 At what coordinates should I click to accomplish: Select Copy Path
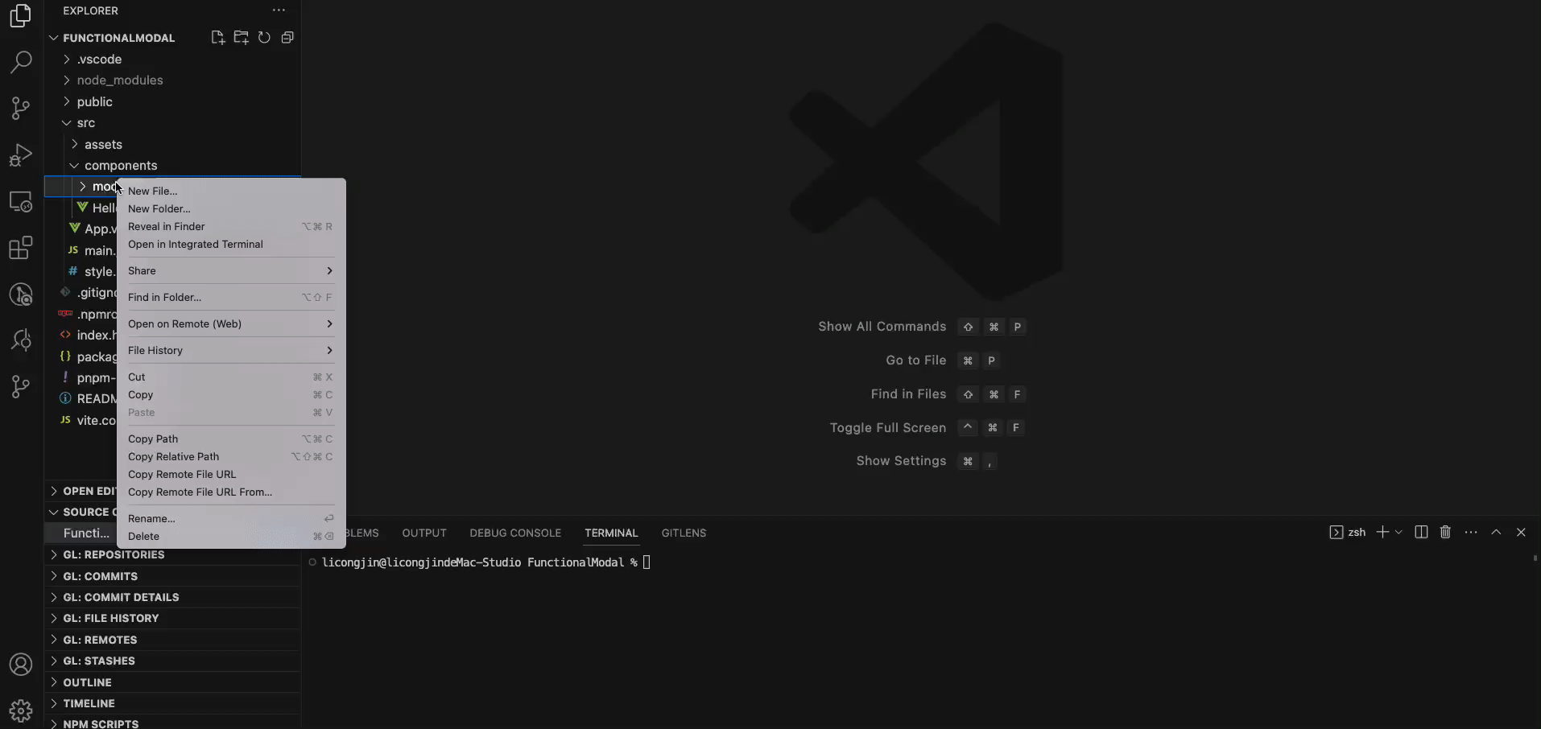pos(231,439)
